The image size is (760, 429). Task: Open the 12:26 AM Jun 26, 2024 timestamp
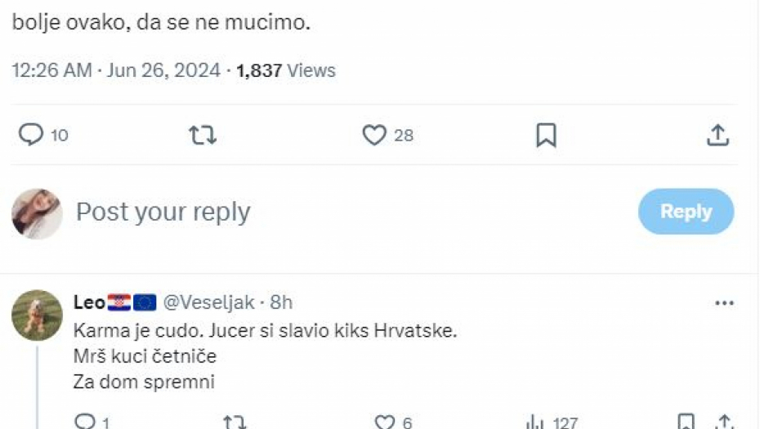coord(116,70)
